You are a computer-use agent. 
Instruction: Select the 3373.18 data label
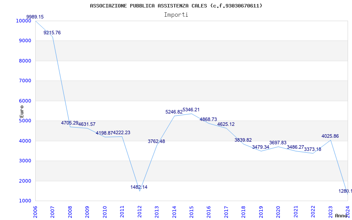point(313,149)
